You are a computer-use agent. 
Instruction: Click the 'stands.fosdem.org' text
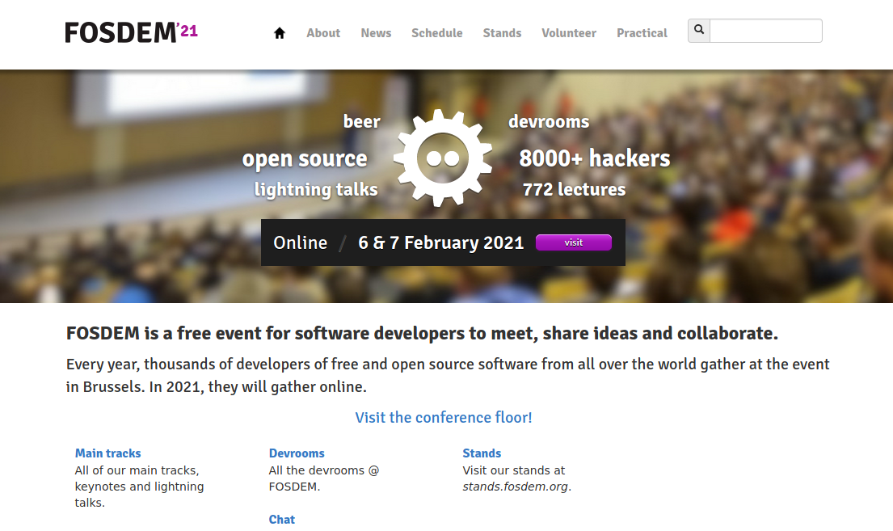coord(516,487)
